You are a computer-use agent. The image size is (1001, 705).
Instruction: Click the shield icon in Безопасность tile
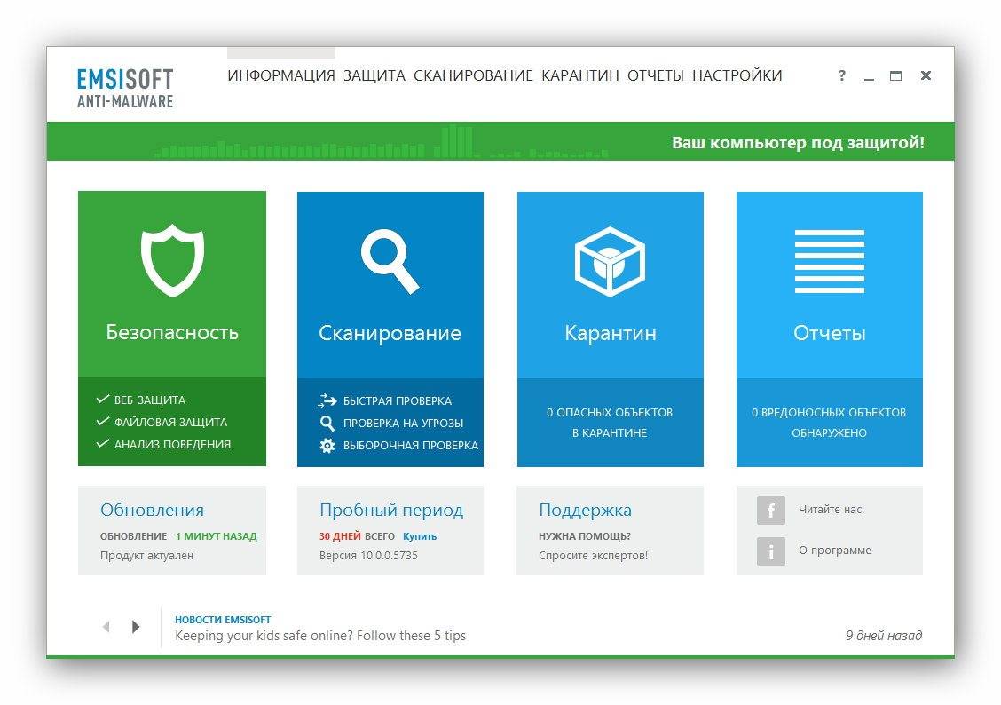point(172,260)
